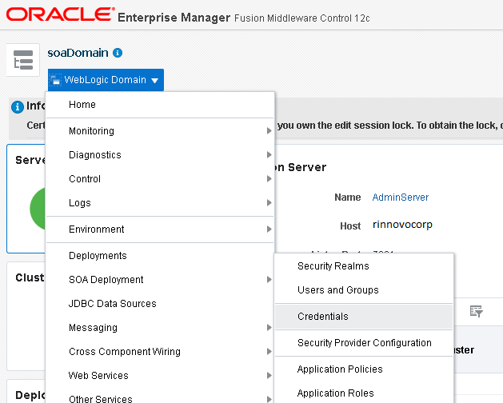The height and width of the screenshot is (403, 503).
Task: Click the green server status pie chart
Action: pyautogui.click(x=38, y=209)
